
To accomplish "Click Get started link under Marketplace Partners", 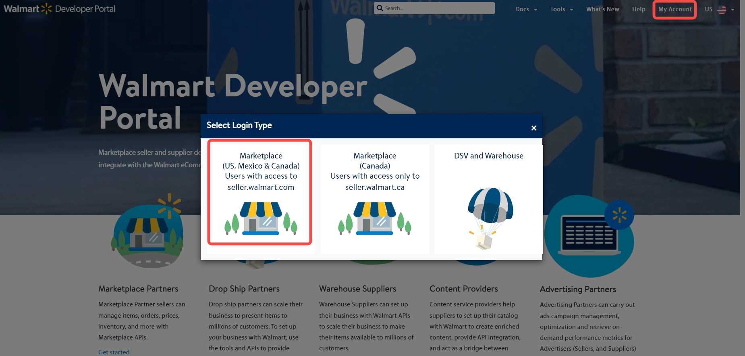I will point(114,352).
